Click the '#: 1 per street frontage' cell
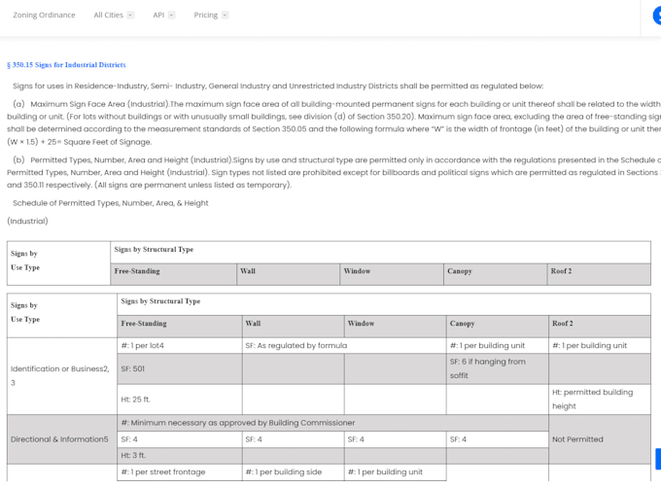Screen dimensions: 661x487 pyautogui.click(x=180, y=472)
